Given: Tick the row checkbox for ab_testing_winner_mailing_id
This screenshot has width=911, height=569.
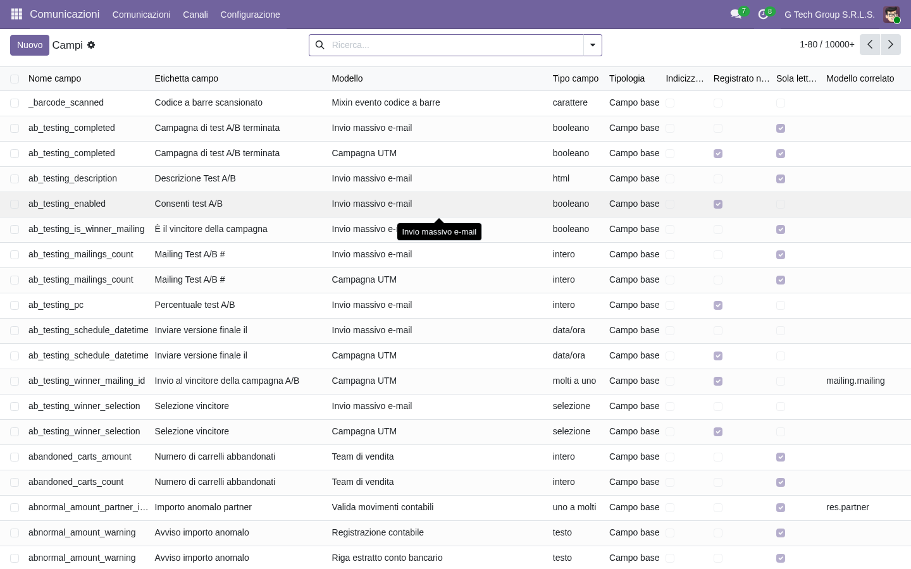Looking at the screenshot, I should pyautogui.click(x=15, y=381).
